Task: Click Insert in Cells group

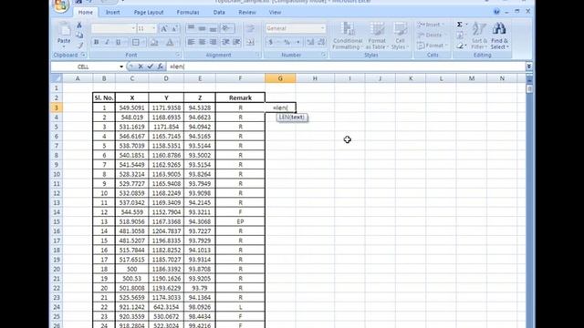Action: pyautogui.click(x=431, y=25)
